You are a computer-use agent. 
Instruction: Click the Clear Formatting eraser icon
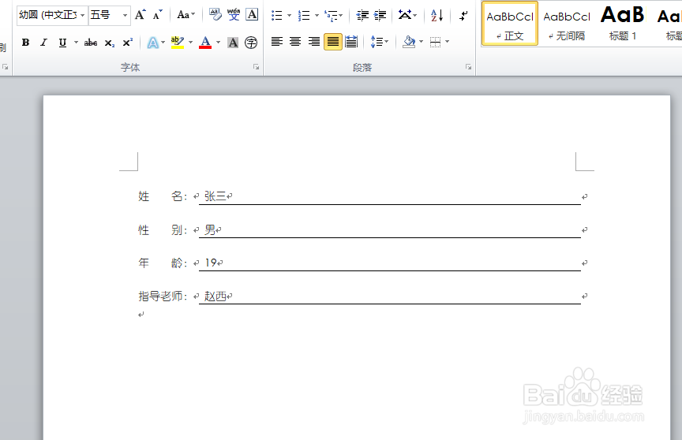215,15
